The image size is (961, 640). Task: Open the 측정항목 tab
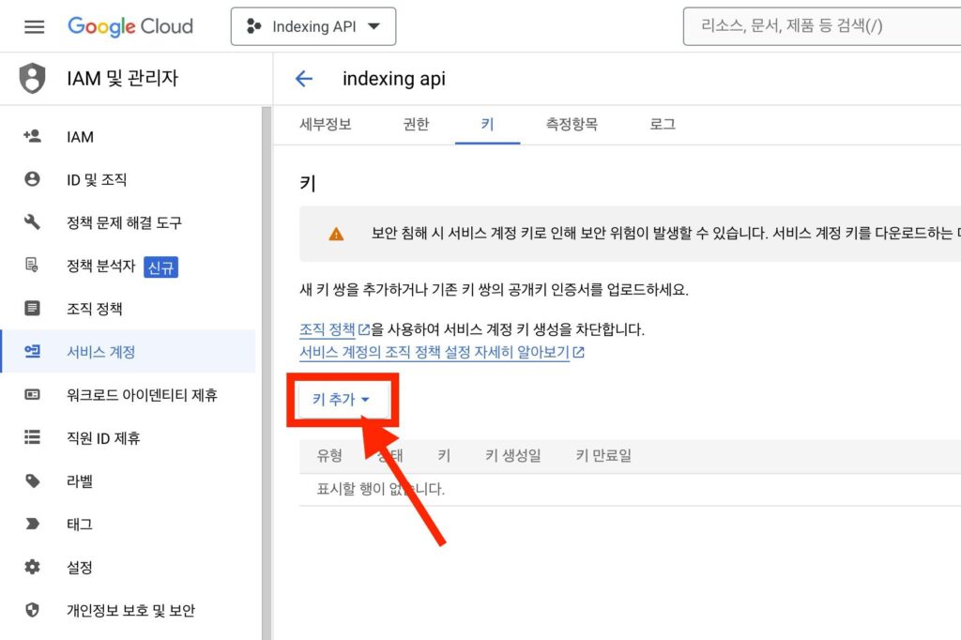click(x=572, y=124)
